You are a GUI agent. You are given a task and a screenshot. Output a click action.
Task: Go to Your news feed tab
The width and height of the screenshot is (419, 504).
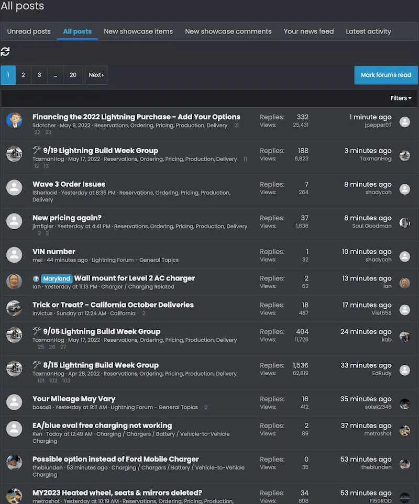tap(308, 31)
